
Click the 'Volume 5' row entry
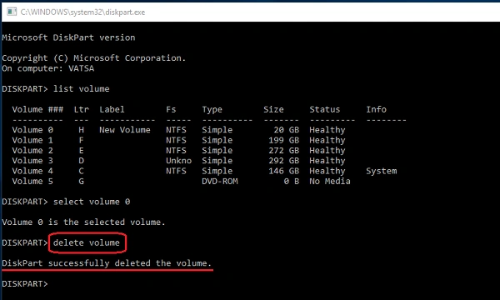(x=32, y=181)
